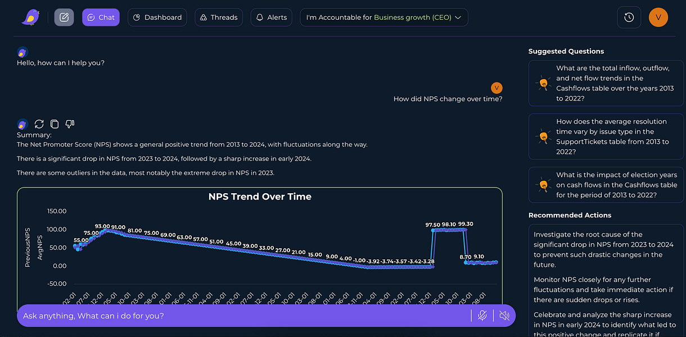Copy the assistant's response to clipboard
The height and width of the screenshot is (337, 686).
coord(54,124)
